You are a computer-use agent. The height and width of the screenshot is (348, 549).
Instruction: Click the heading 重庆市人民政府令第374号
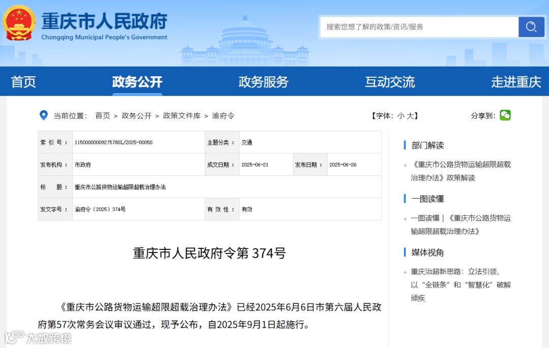coord(209,253)
